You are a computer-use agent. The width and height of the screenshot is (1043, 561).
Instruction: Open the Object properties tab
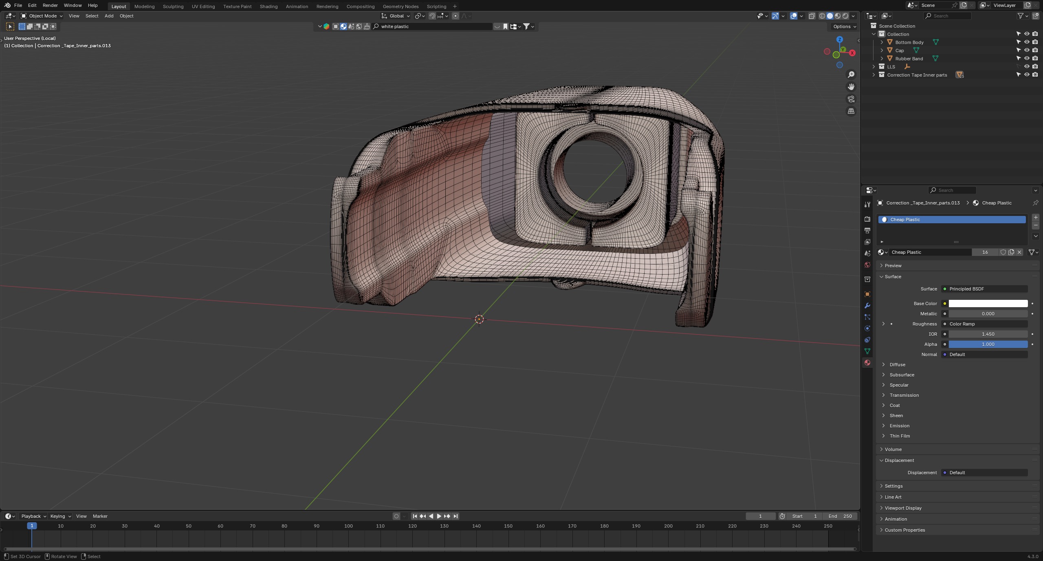coord(867,294)
